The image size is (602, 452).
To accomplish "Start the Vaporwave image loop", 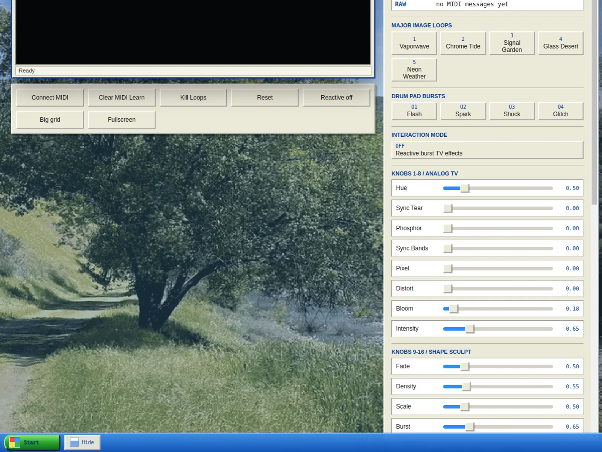I will click(414, 43).
